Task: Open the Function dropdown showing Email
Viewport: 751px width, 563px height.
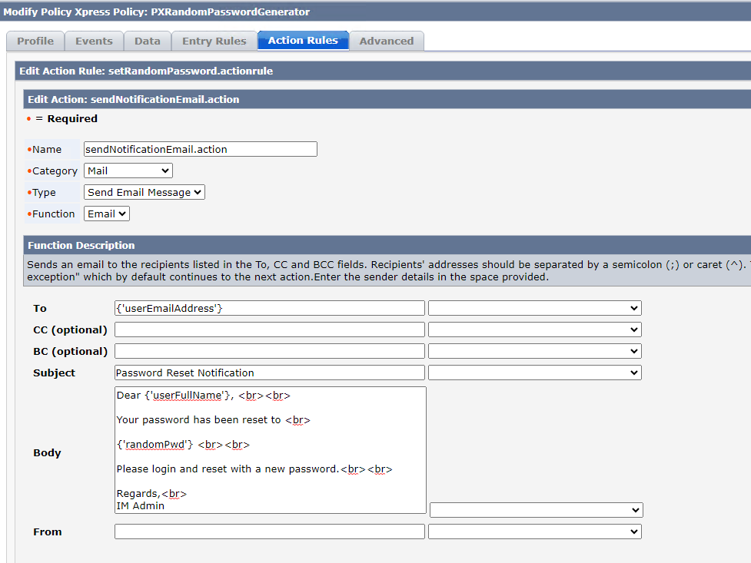Action: [x=106, y=214]
